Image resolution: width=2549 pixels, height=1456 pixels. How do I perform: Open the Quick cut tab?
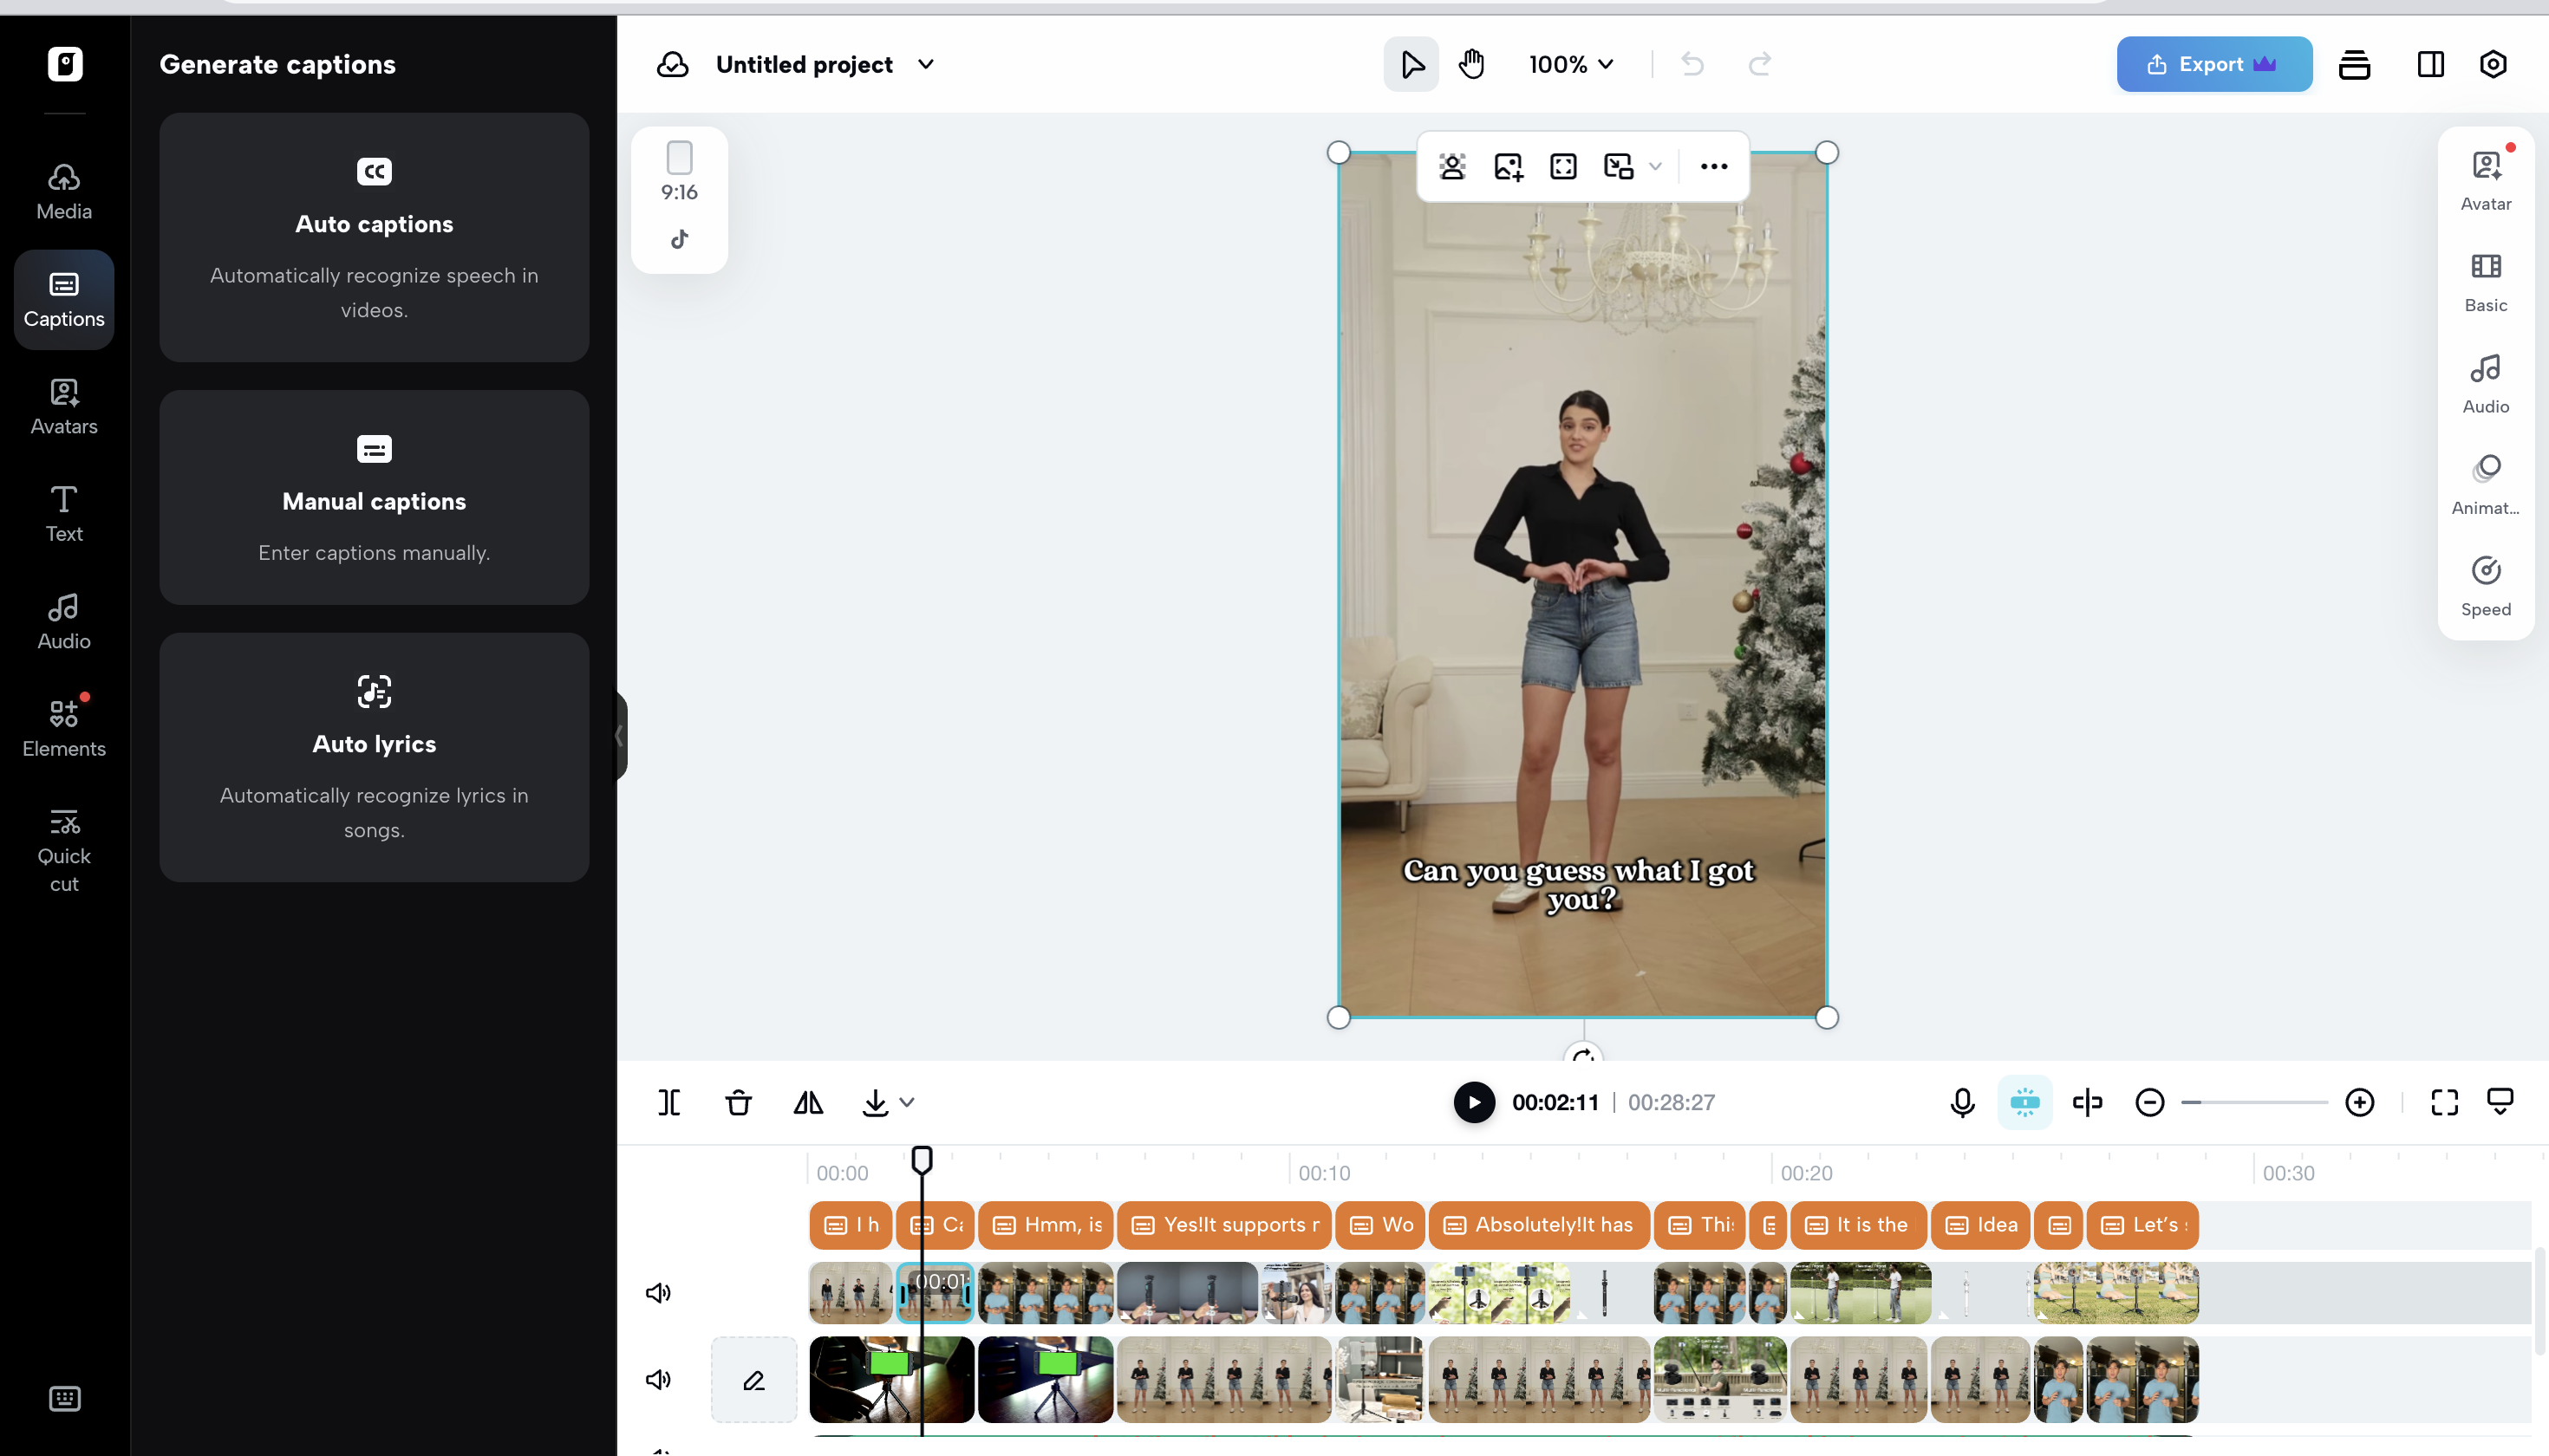64,850
